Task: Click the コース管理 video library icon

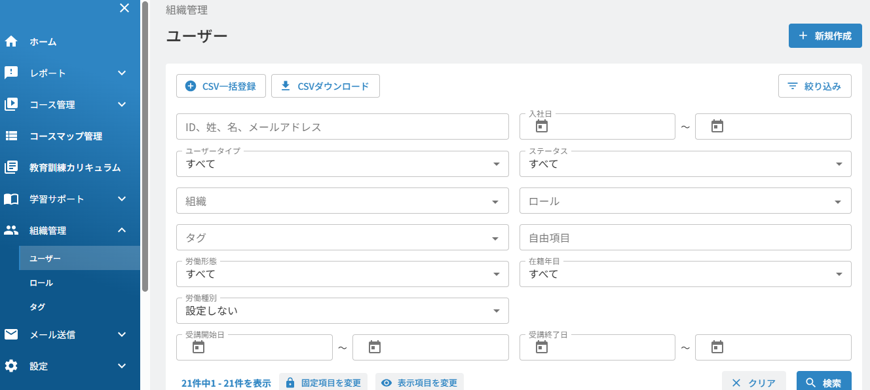Action: (11, 104)
